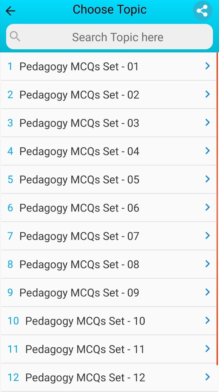Choose topic number 1 in the list
This screenshot has height=392, width=219.
coord(109,67)
